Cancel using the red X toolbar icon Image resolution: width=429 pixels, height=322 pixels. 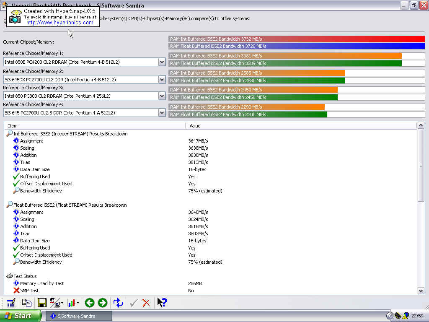tap(146, 303)
